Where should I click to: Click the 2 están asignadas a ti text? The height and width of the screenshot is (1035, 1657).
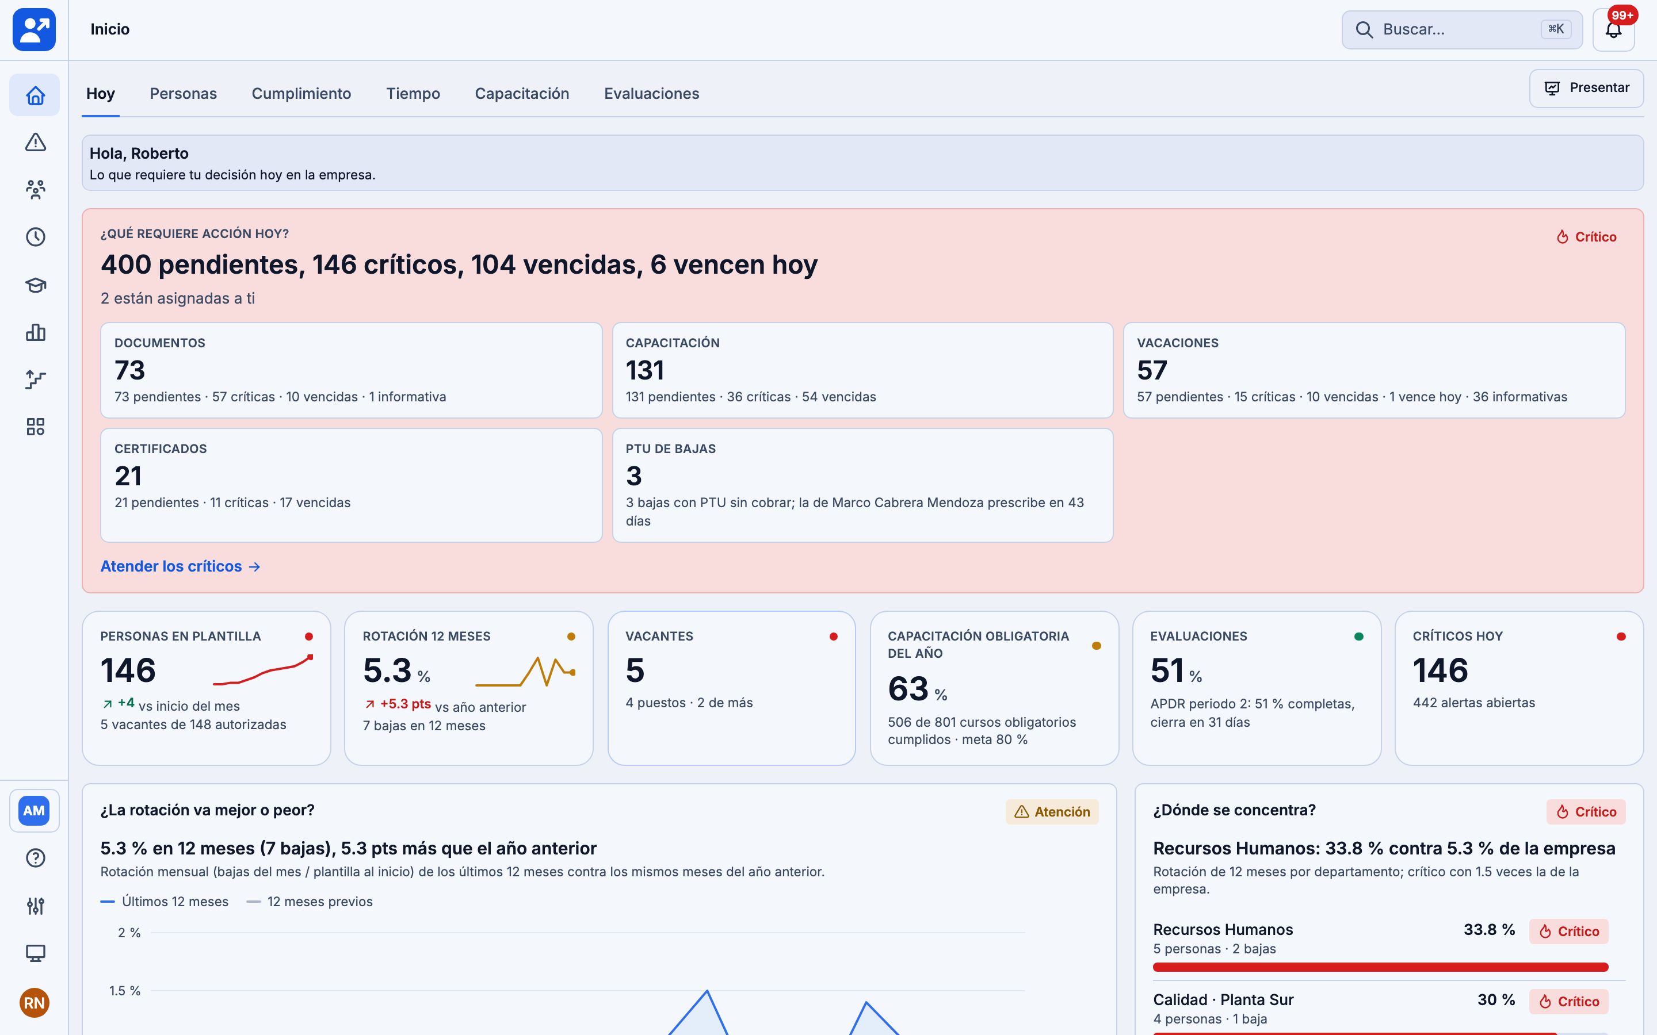tap(177, 298)
